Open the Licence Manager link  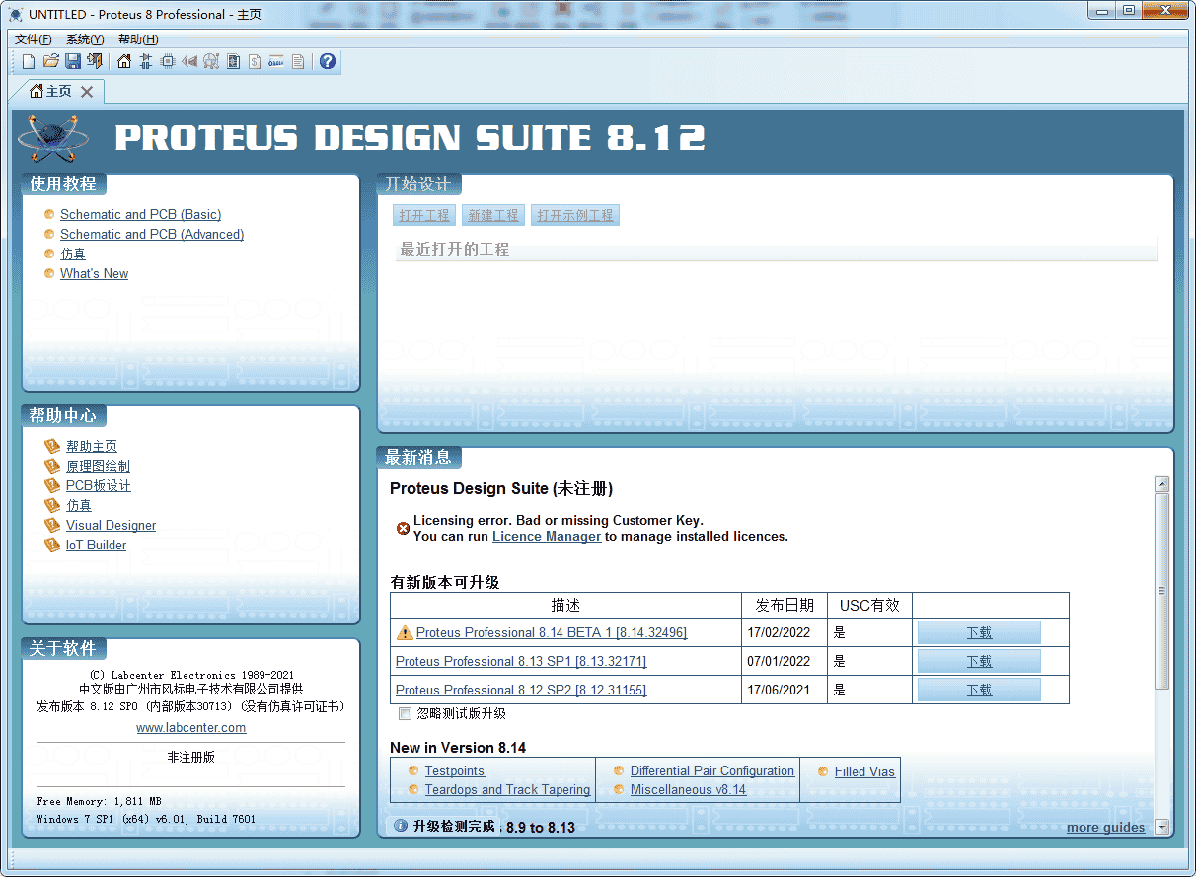tap(546, 537)
